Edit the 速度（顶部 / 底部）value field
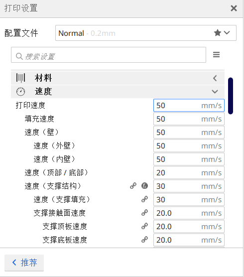 (x=189, y=172)
